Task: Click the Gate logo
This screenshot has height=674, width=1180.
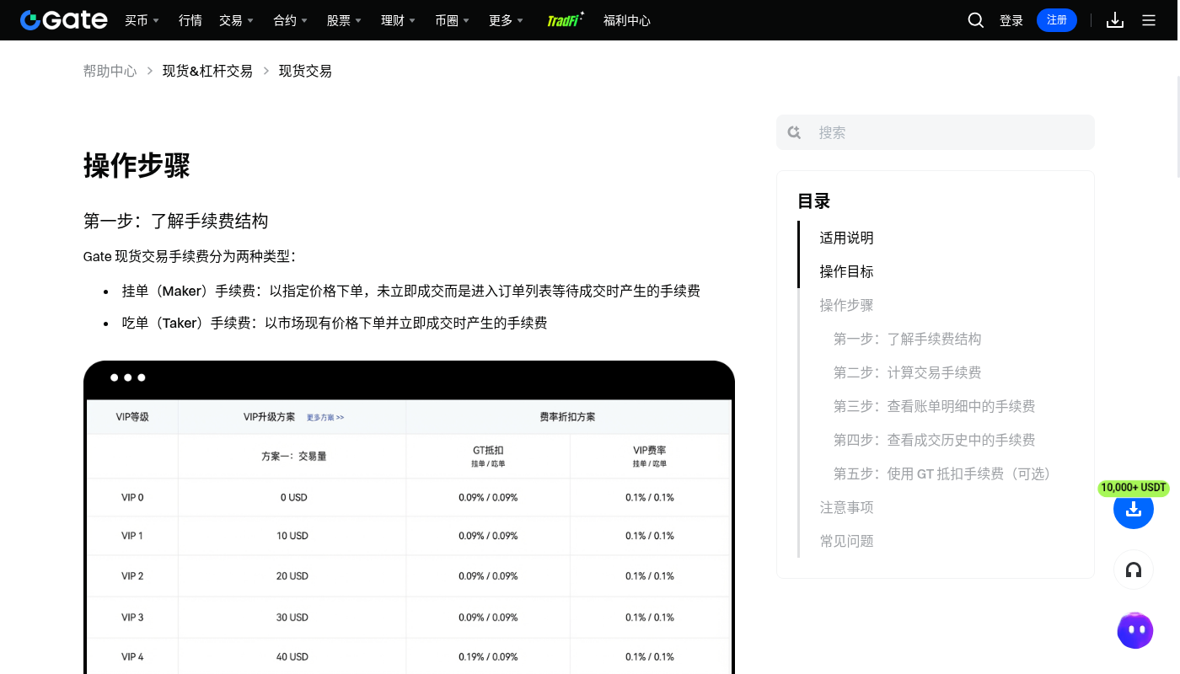Action: tap(64, 20)
